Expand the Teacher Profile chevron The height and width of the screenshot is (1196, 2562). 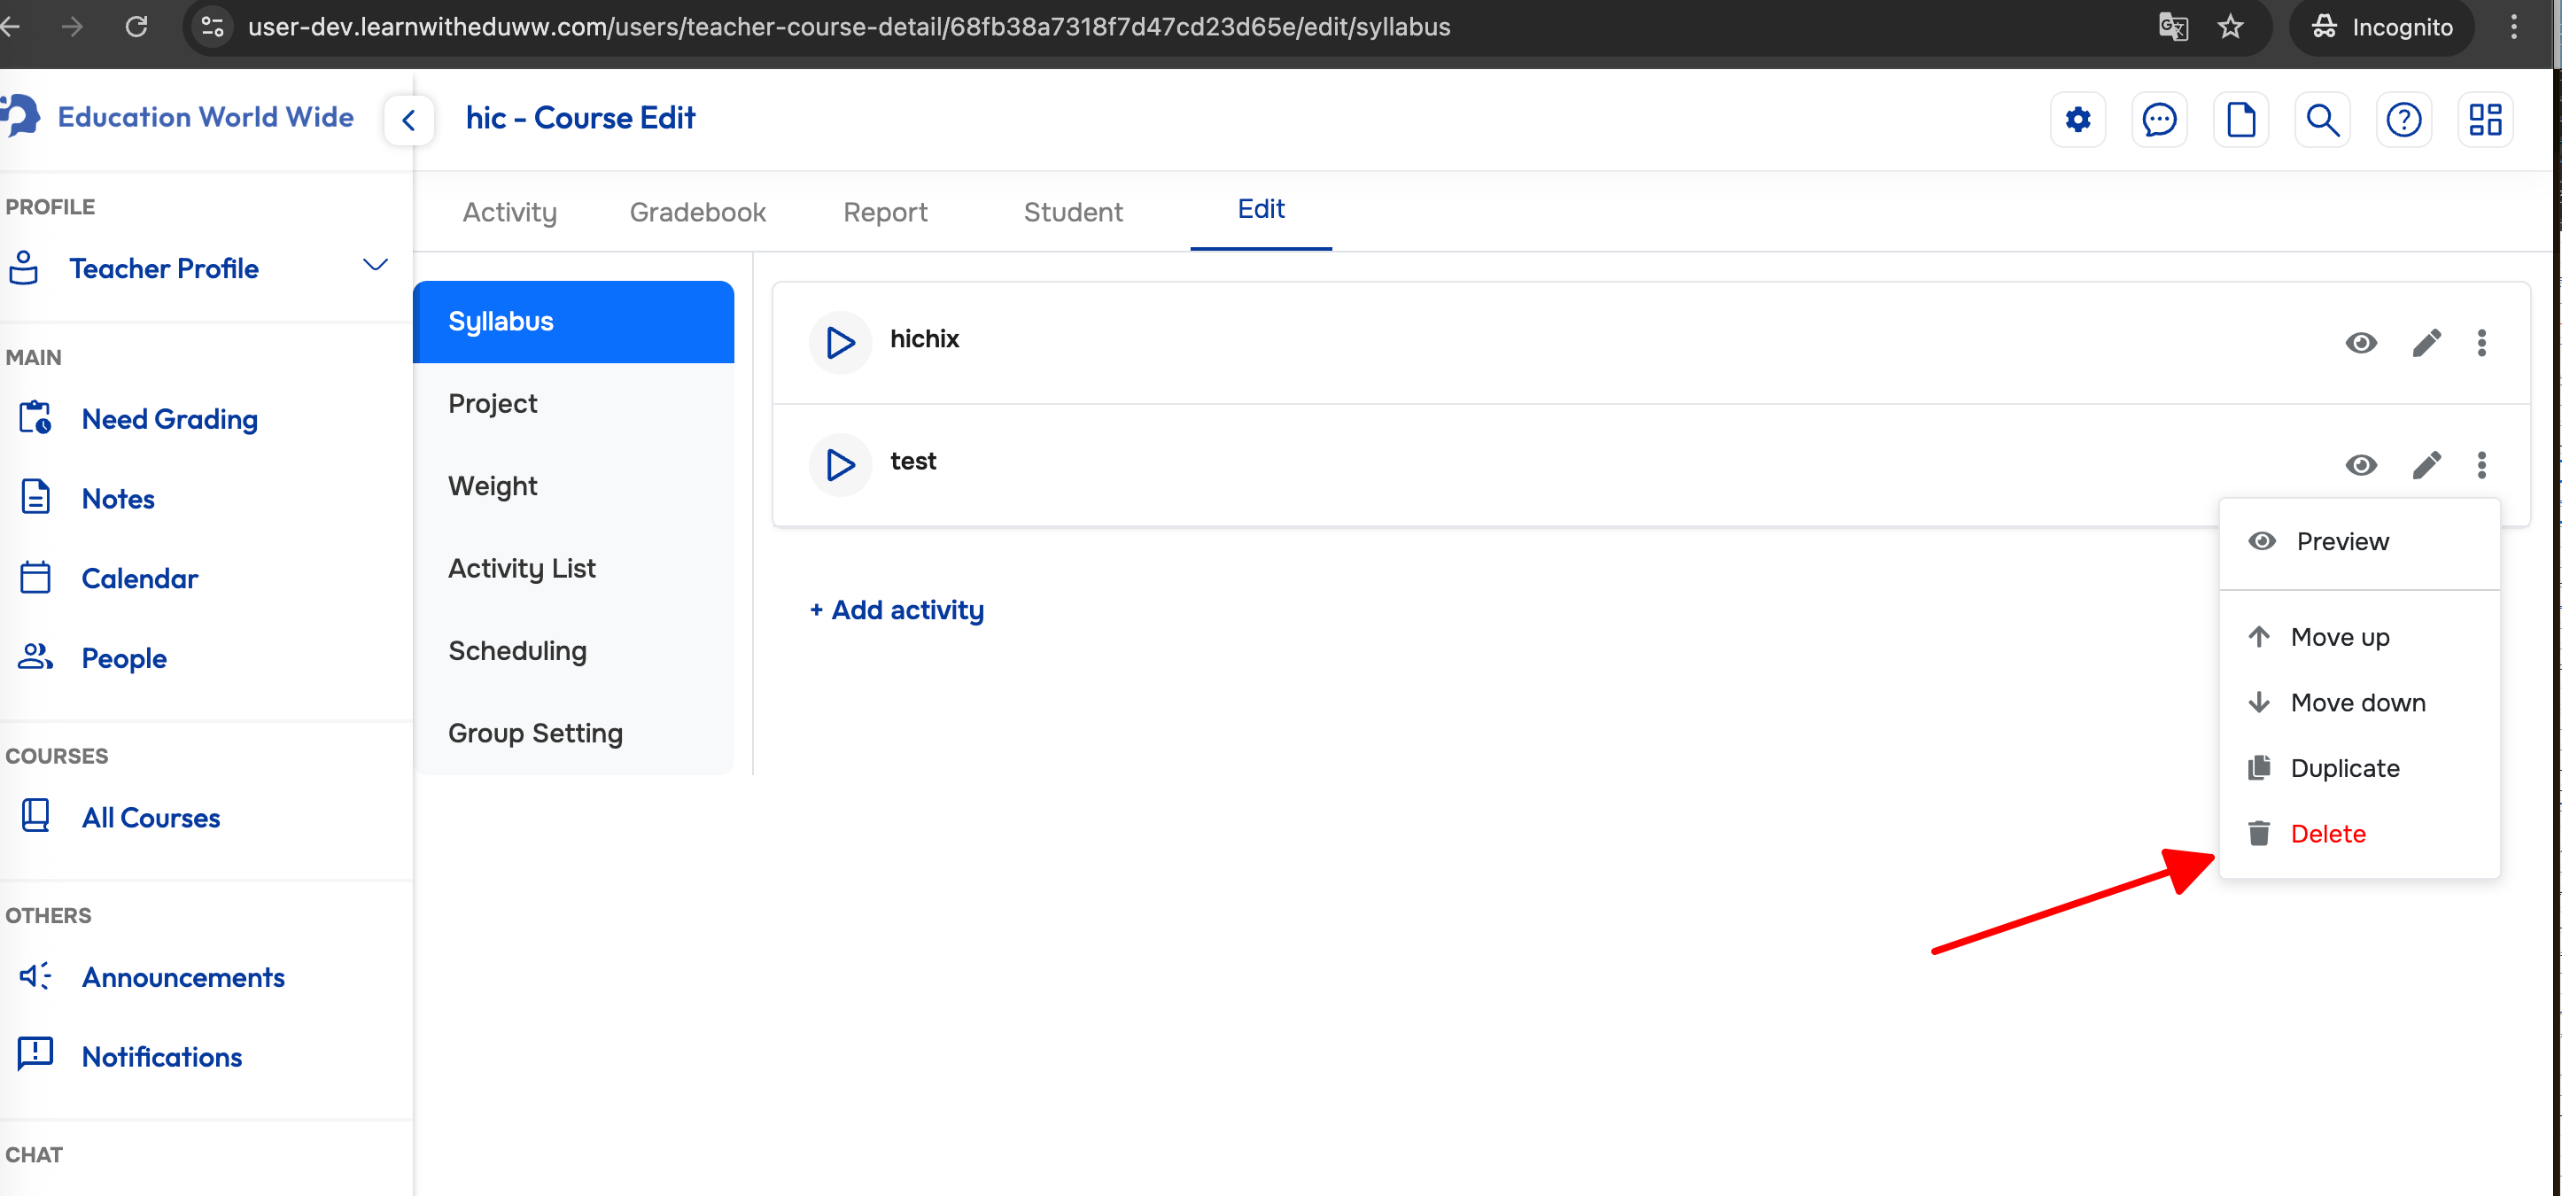click(x=375, y=266)
